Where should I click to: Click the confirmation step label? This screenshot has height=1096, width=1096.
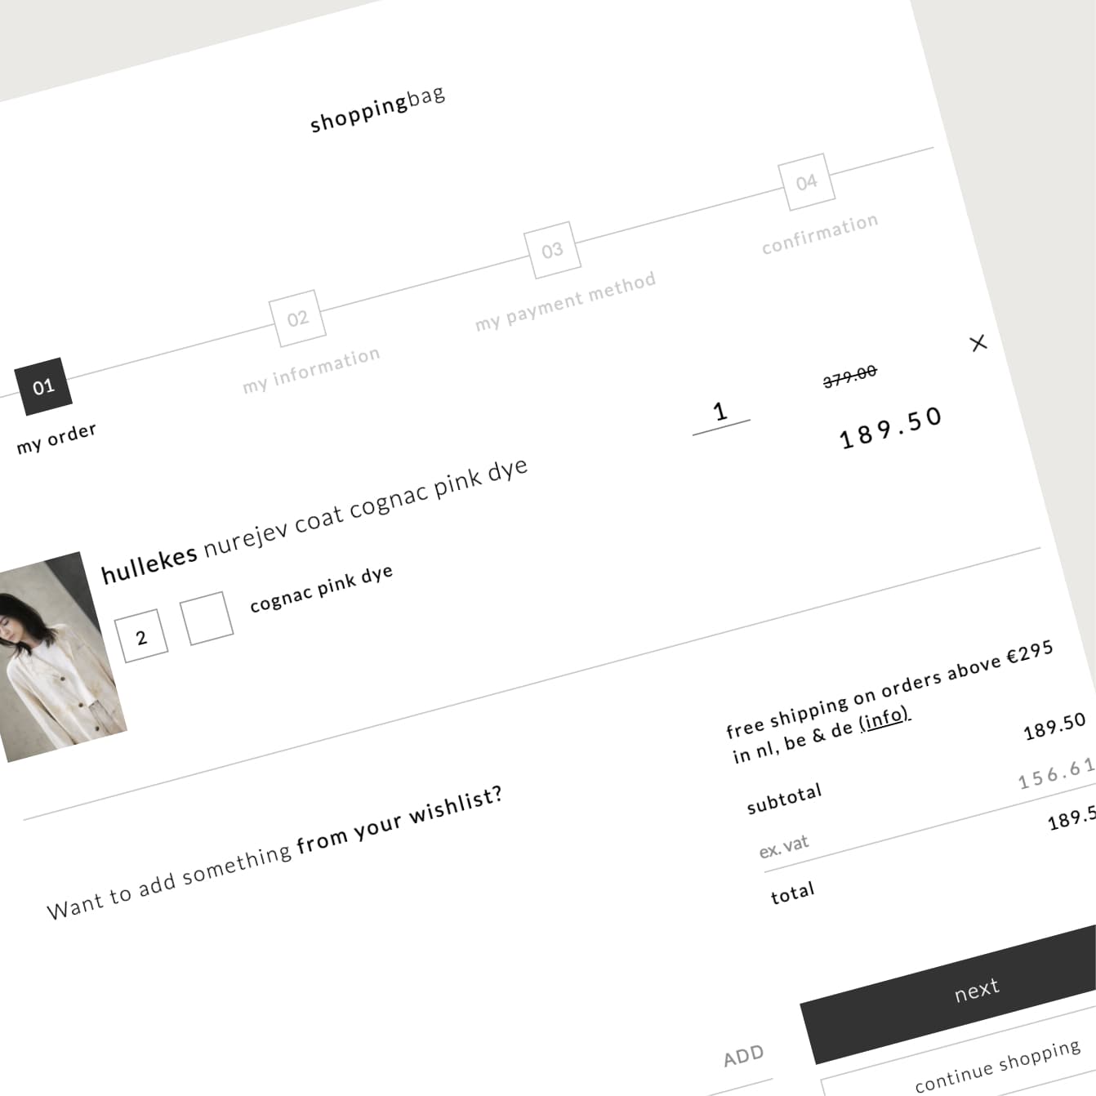(820, 234)
